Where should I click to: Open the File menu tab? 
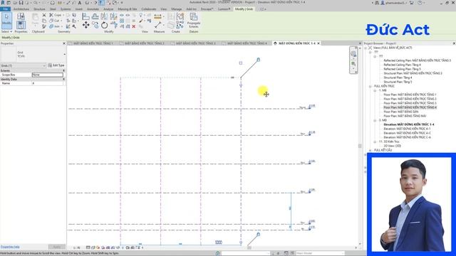(6, 9)
